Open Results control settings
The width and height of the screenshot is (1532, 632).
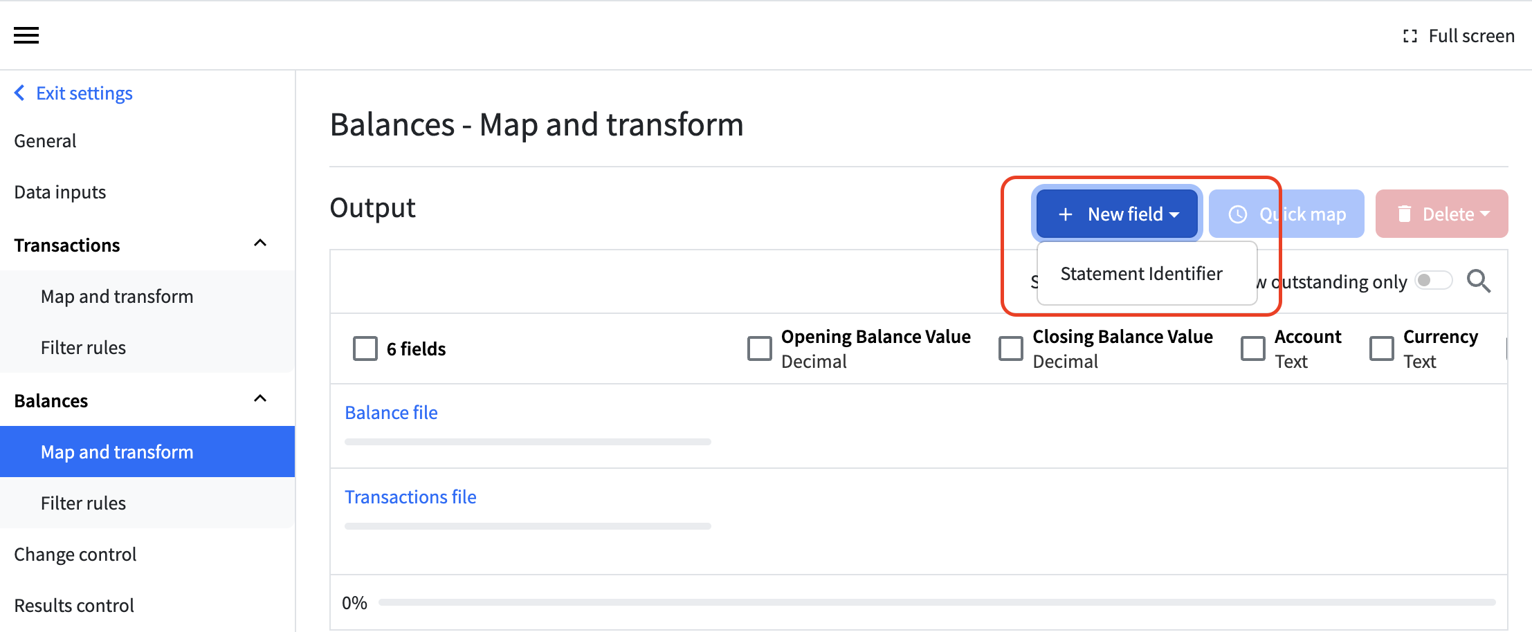click(74, 605)
